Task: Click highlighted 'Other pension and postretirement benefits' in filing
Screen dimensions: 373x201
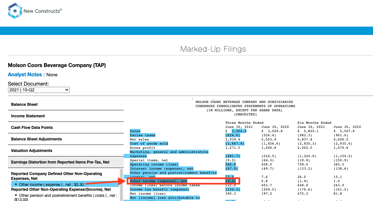Action: [173, 173]
